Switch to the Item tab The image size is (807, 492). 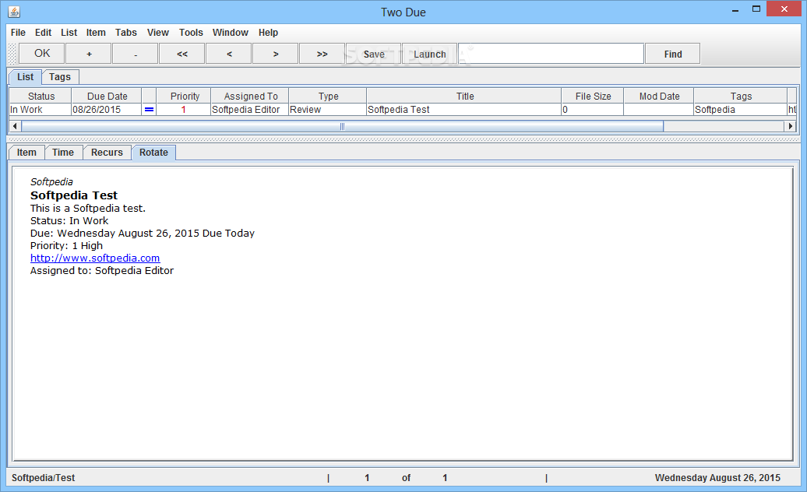pyautogui.click(x=26, y=152)
